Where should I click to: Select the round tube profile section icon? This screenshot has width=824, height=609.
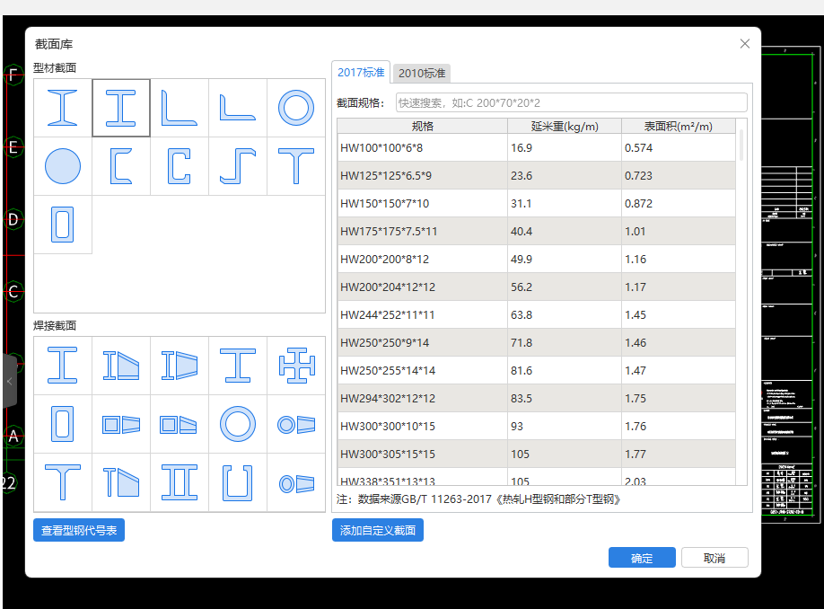point(296,108)
